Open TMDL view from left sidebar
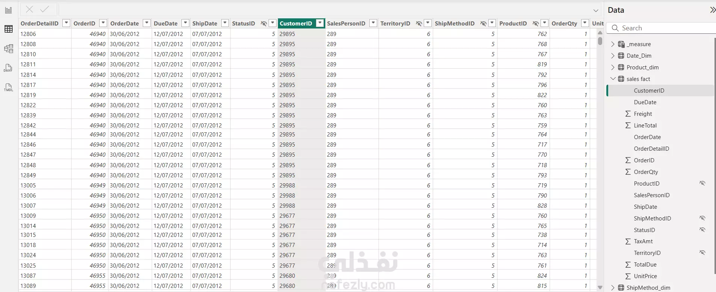 (x=9, y=88)
